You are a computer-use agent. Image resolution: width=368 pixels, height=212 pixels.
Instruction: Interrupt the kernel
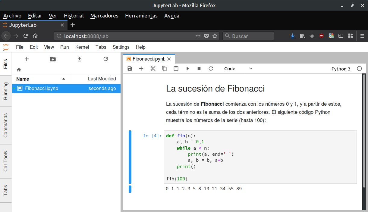[199, 68]
